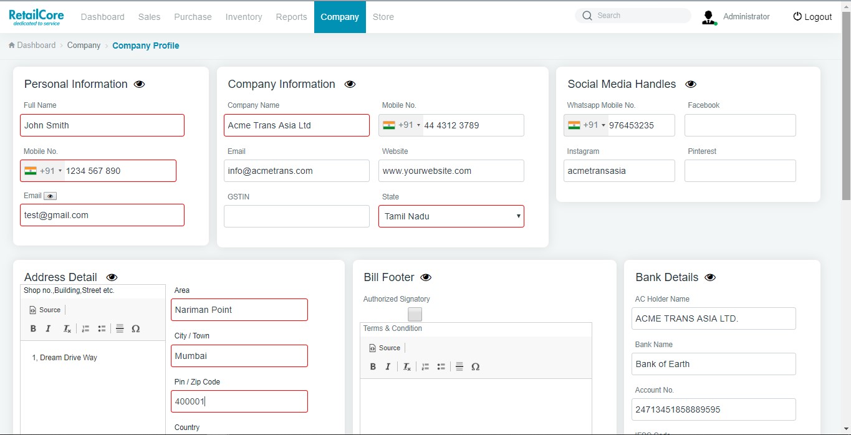Viewport: 851px width, 435px height.
Task: Open Source view in Terms & Condition editor
Action: (385, 348)
